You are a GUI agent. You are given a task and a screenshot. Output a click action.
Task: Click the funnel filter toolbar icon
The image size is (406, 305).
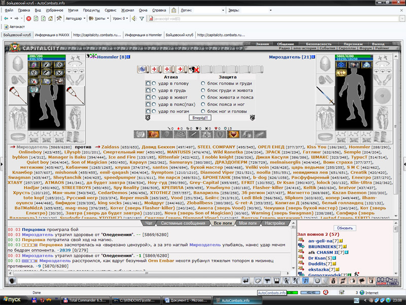142,18
